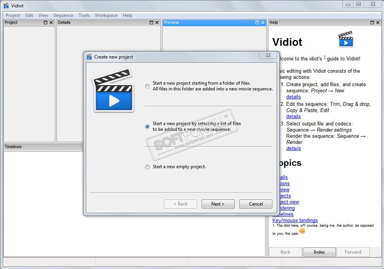Maximize the Details panel

151,23
